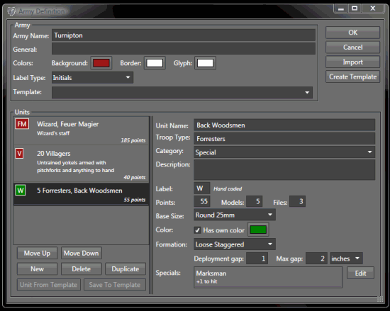Viewport: 390px width, 311px height.
Task: Select the Wizard, Feuer Magier unit entry
Action: pyautogui.click(x=81, y=131)
